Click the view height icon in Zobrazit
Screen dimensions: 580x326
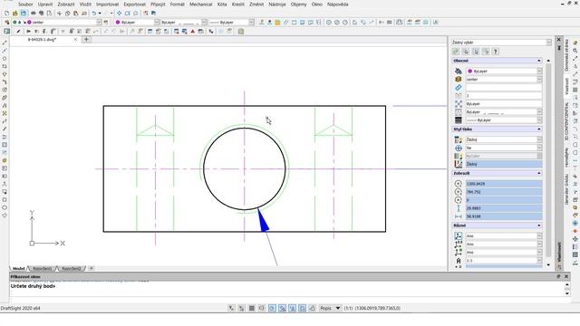[459, 208]
